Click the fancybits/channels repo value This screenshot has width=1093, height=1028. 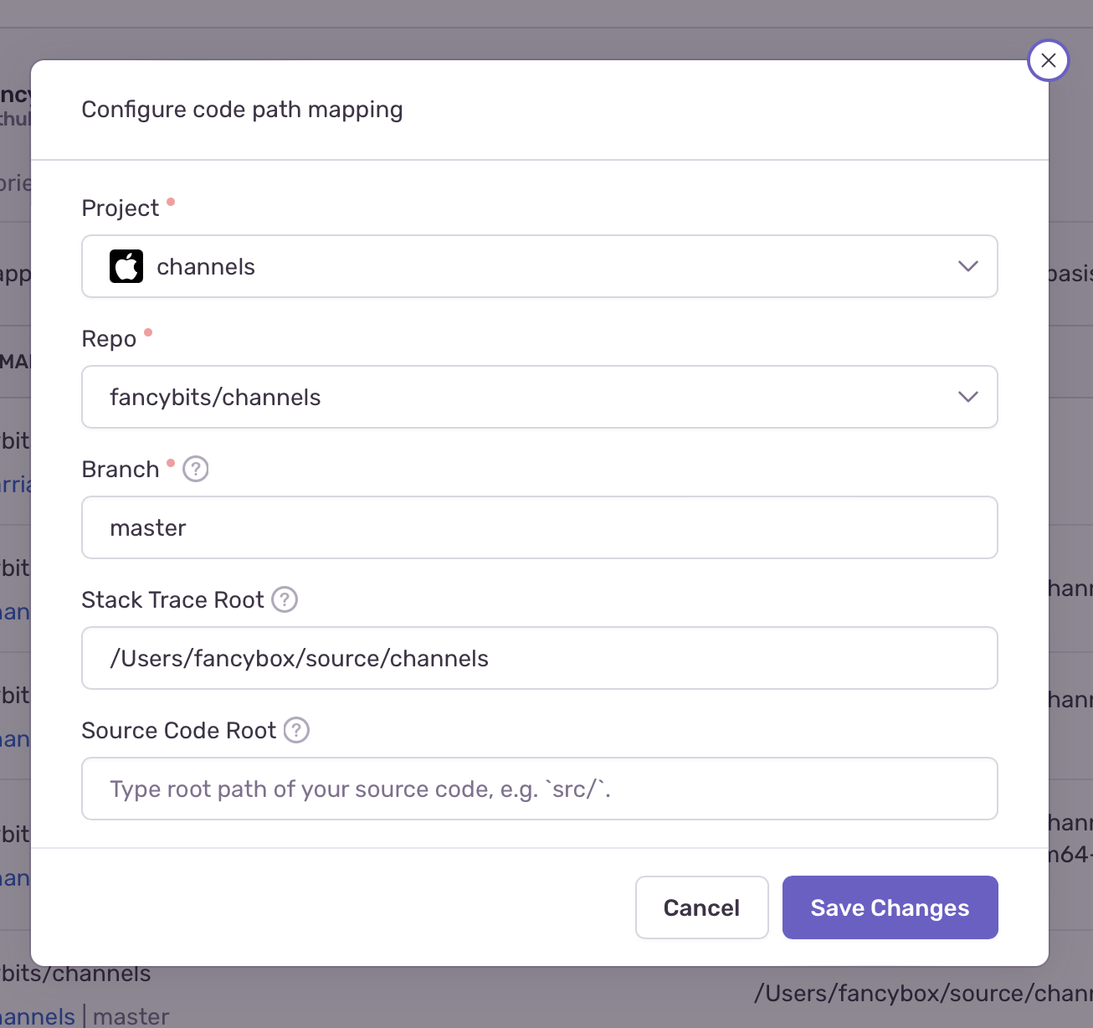point(216,397)
